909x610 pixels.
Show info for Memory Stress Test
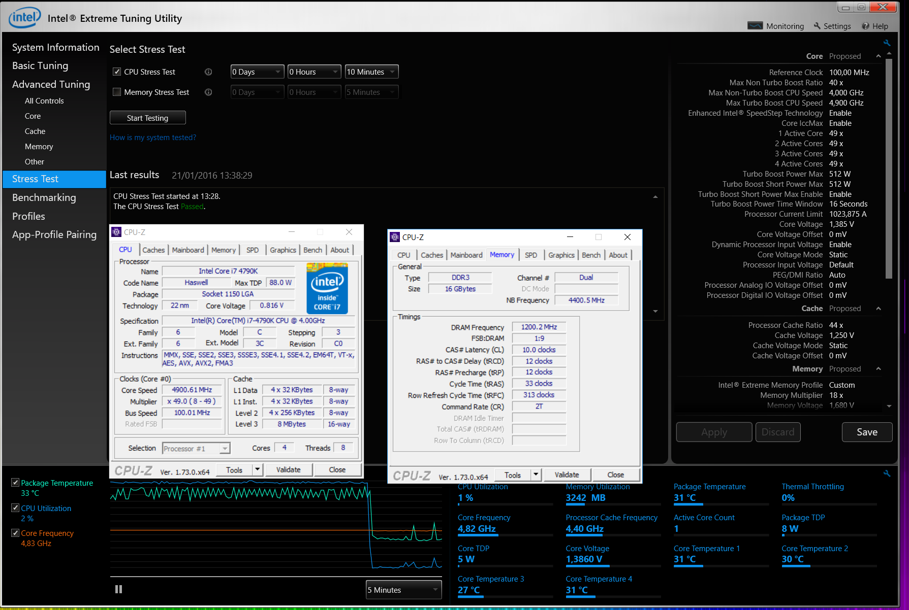tap(208, 92)
